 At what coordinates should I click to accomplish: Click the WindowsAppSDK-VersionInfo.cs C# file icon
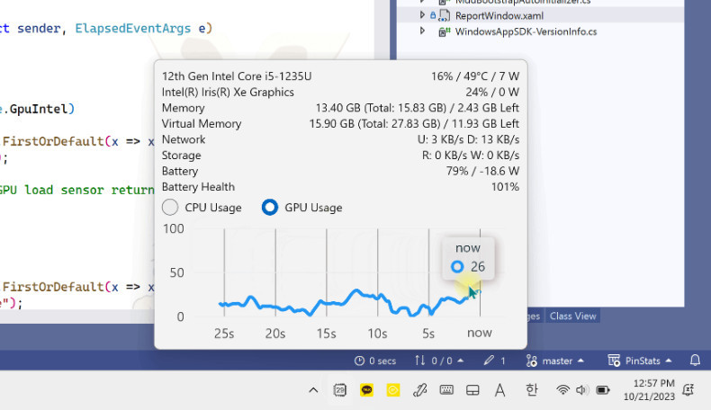(x=445, y=31)
